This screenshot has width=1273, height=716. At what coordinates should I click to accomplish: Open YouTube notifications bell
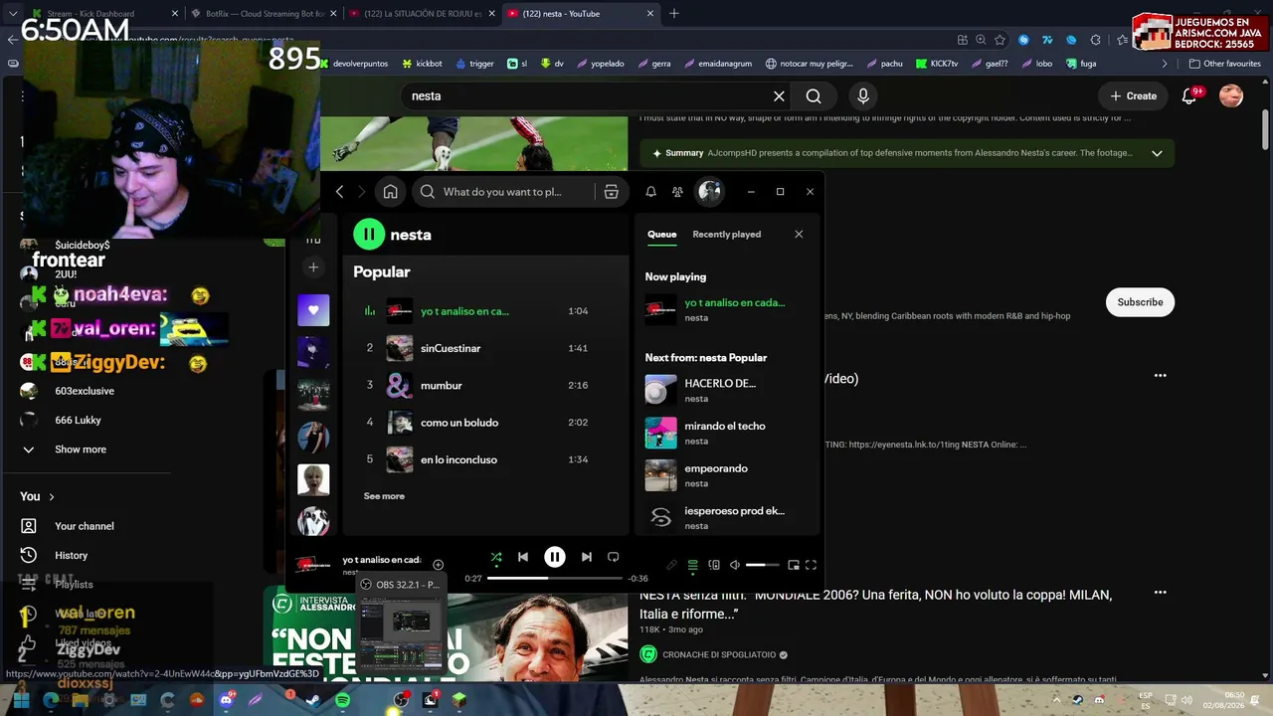click(x=1189, y=96)
